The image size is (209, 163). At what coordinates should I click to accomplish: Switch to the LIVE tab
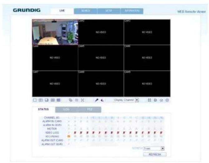(62, 11)
